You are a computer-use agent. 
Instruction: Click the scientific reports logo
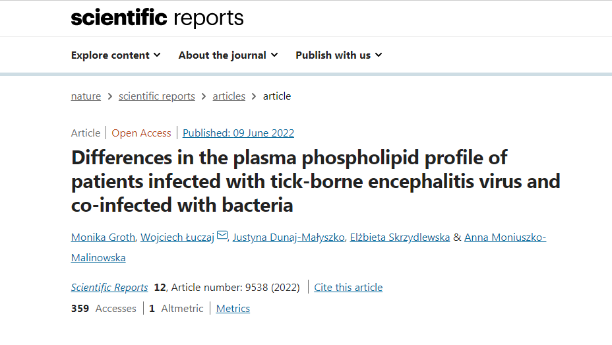[x=157, y=18]
